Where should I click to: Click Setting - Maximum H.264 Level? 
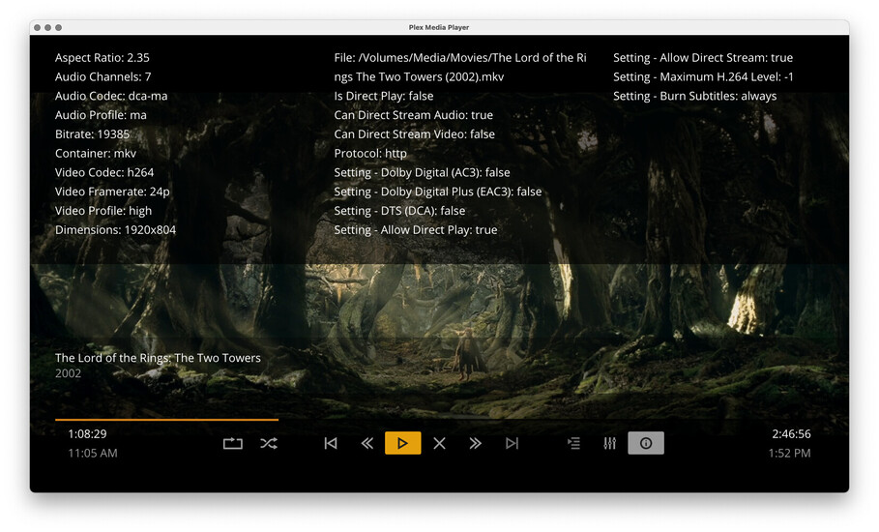[x=703, y=76]
